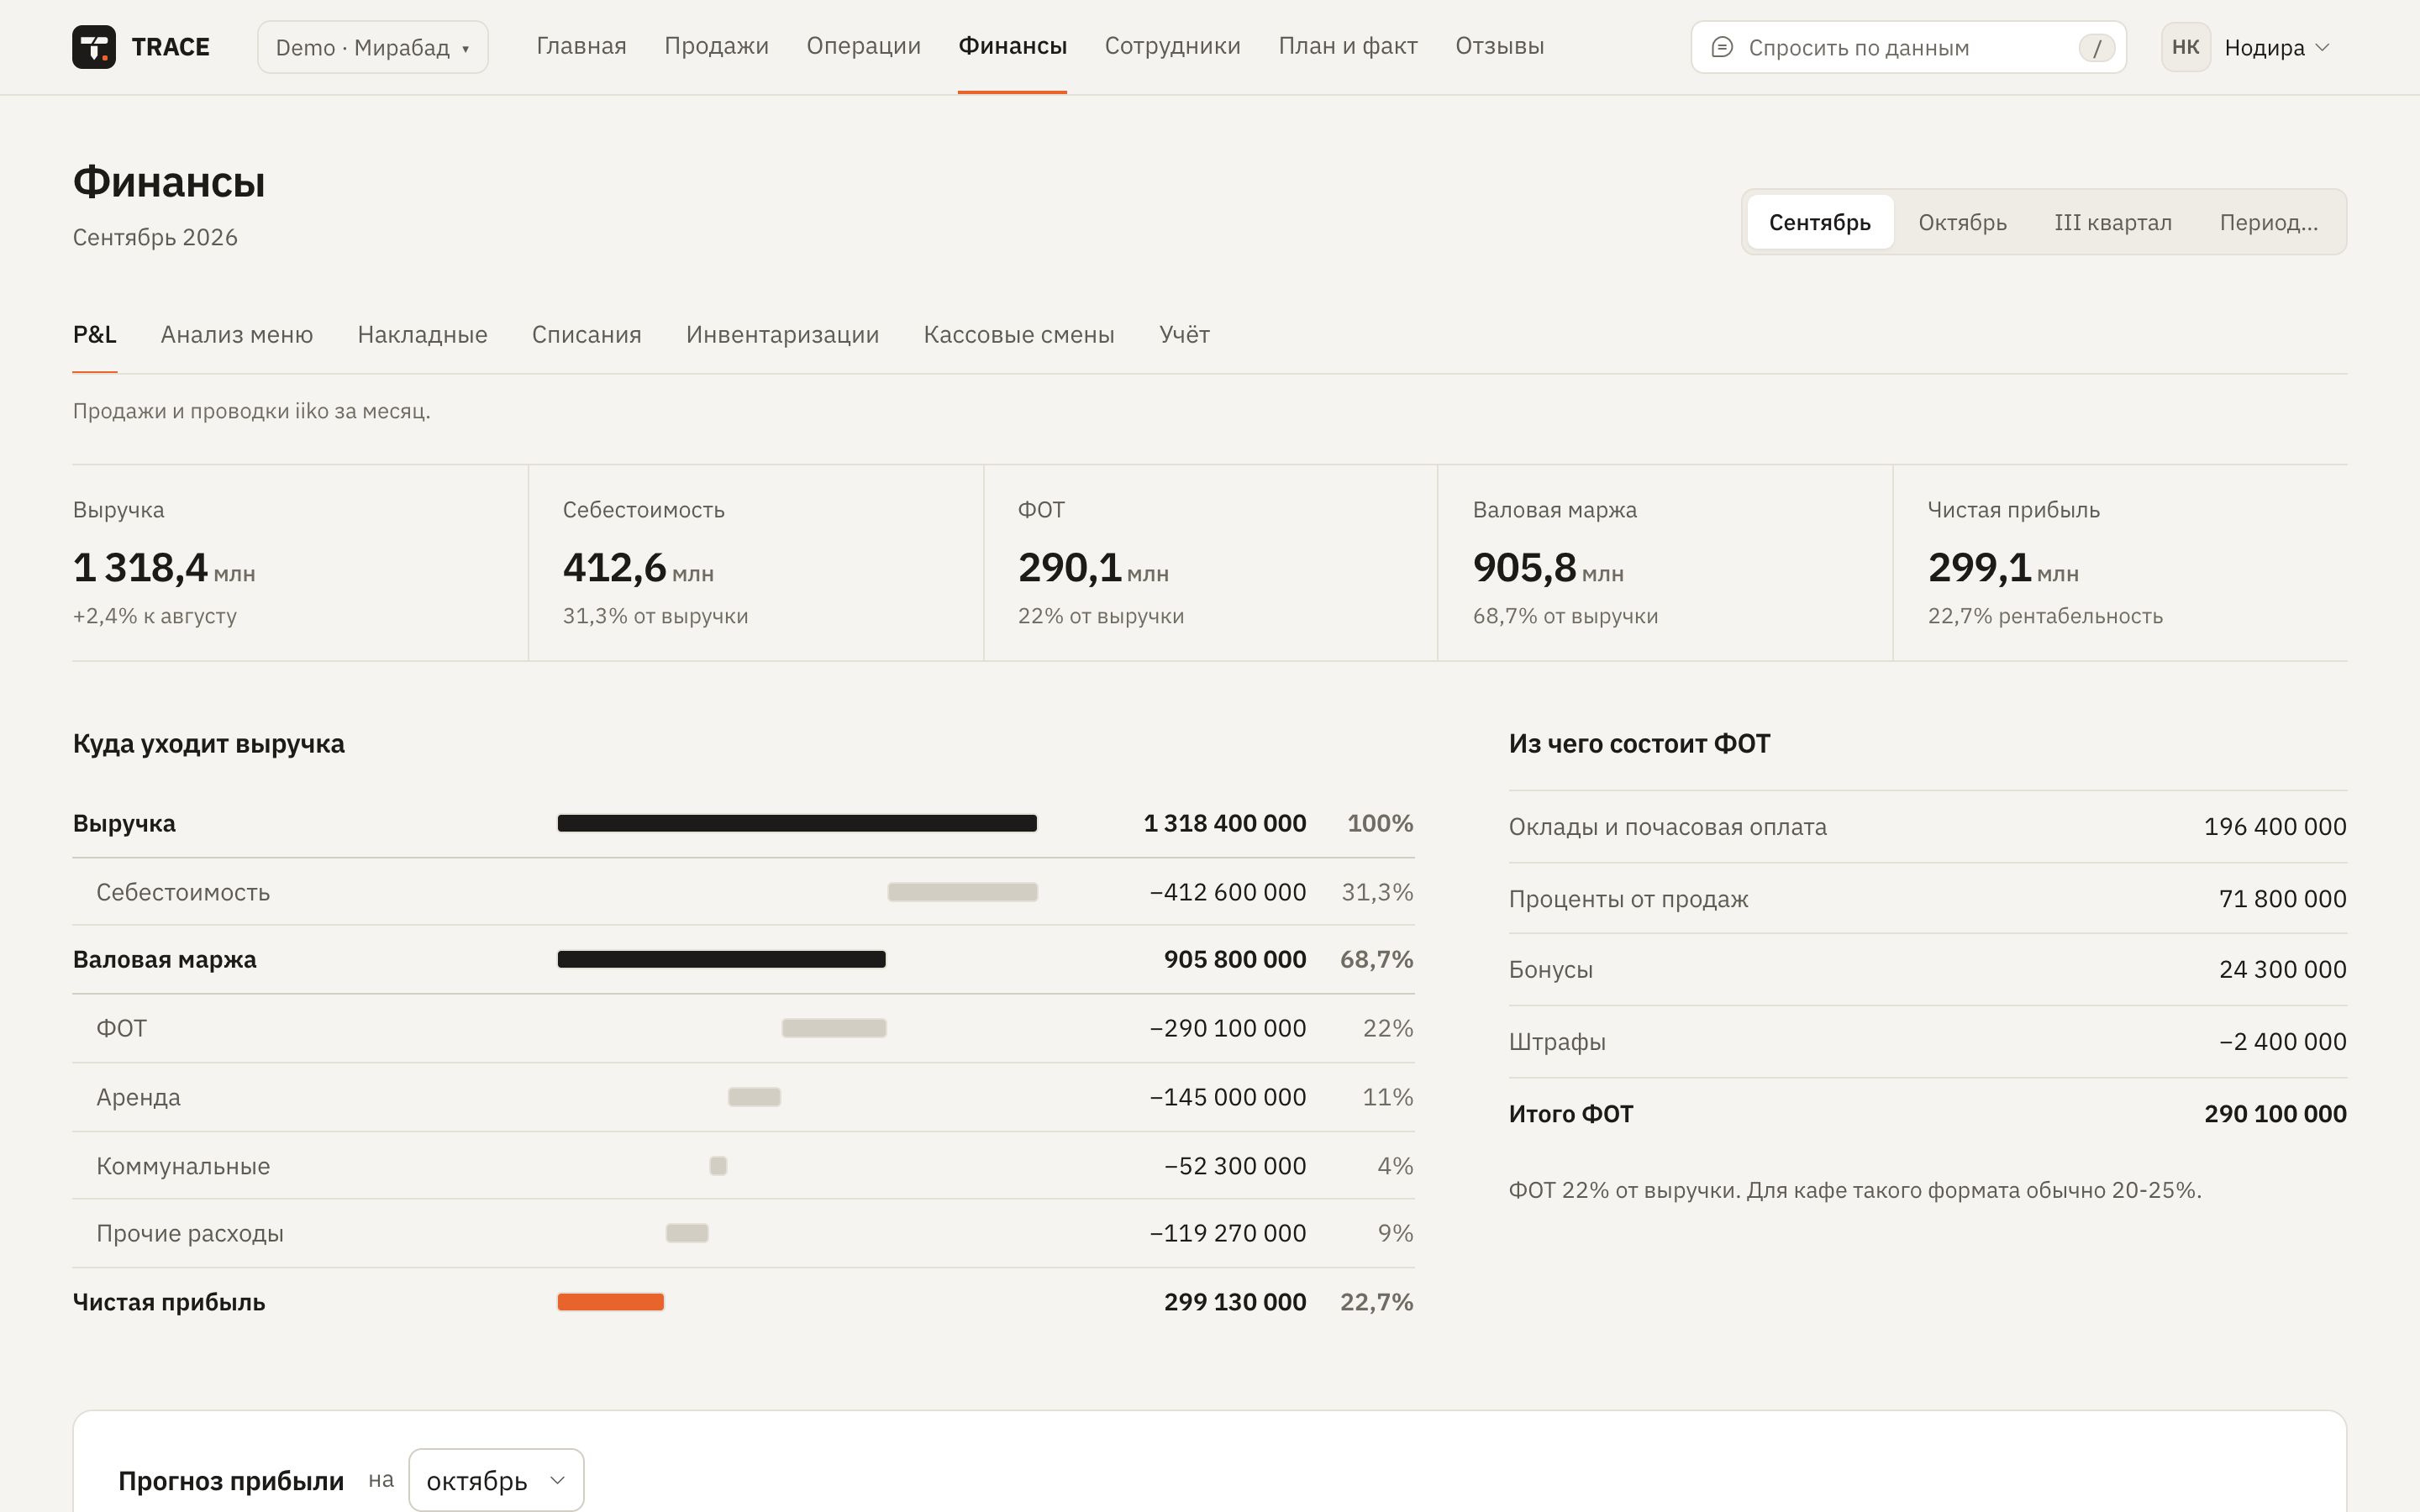Screen dimensions: 2420x1512
Task: Click the Чистая прибыль 299,1 млн card
Action: 2120,563
